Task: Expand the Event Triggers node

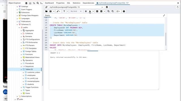Action: 17,10
